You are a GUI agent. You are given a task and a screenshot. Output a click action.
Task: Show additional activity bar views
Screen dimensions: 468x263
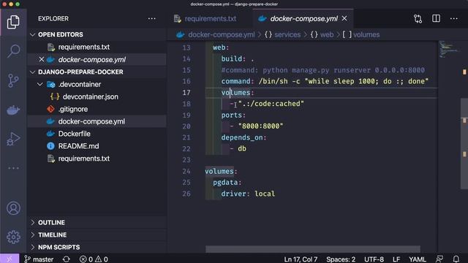pyautogui.click(x=13, y=168)
